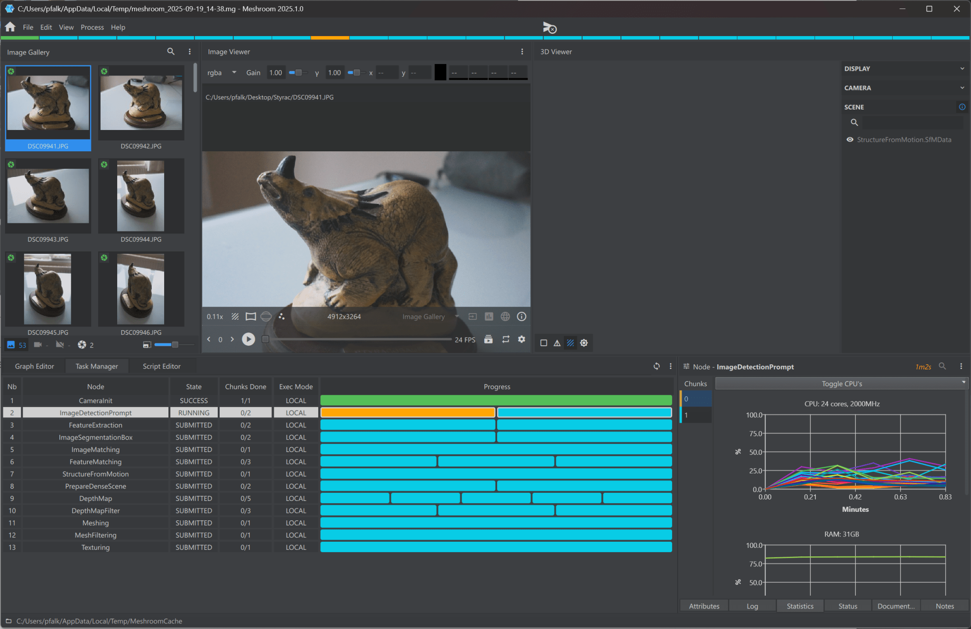Expand the CAMERA section
Image resolution: width=971 pixels, height=629 pixels.
click(903, 88)
